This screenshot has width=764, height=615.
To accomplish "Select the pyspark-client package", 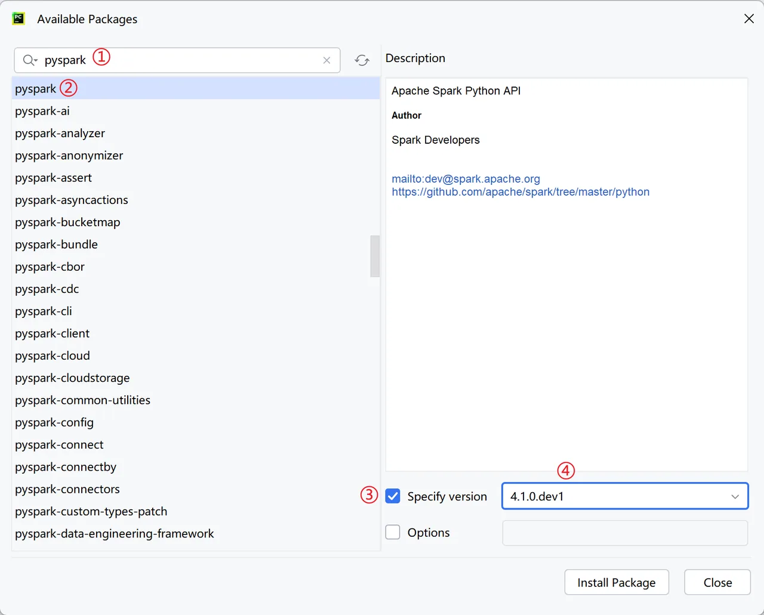I will 196,333.
